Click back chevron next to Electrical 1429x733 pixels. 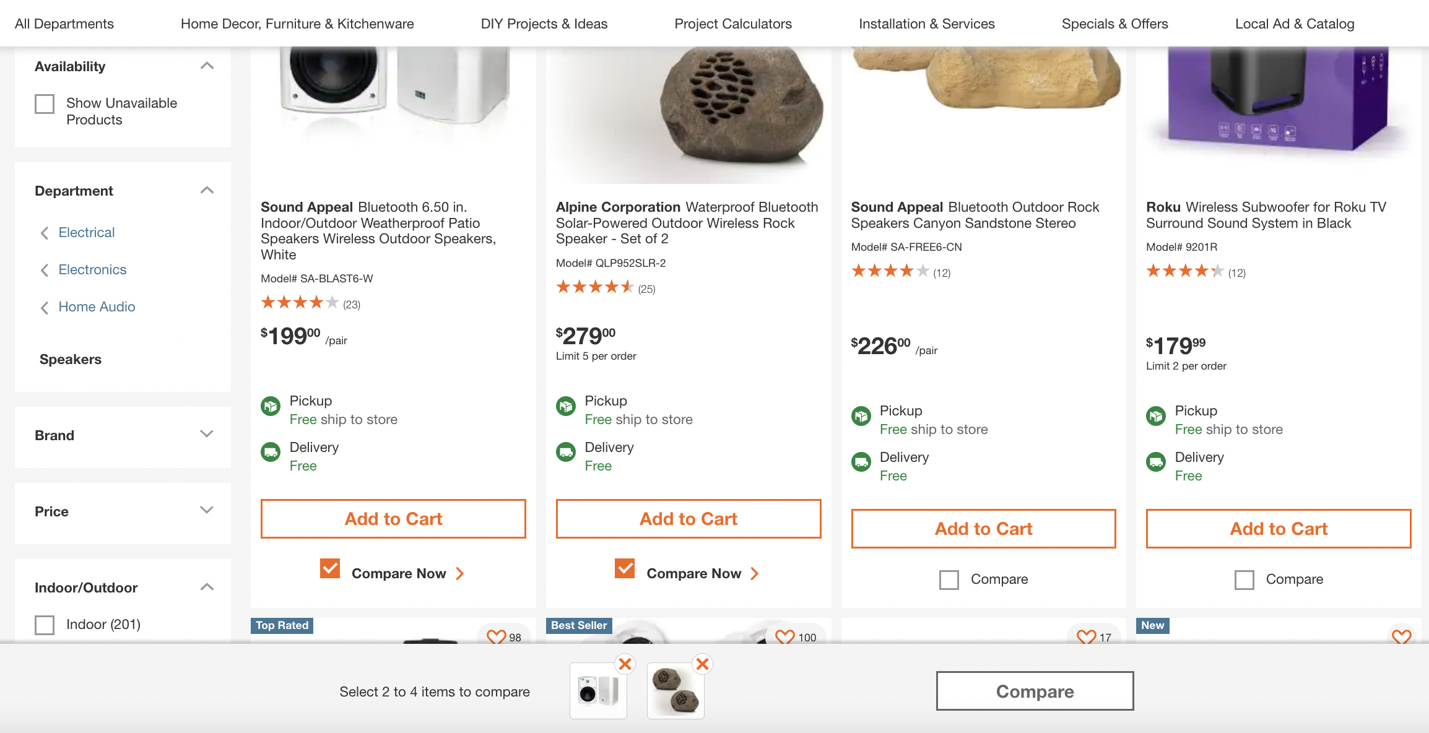pos(45,233)
